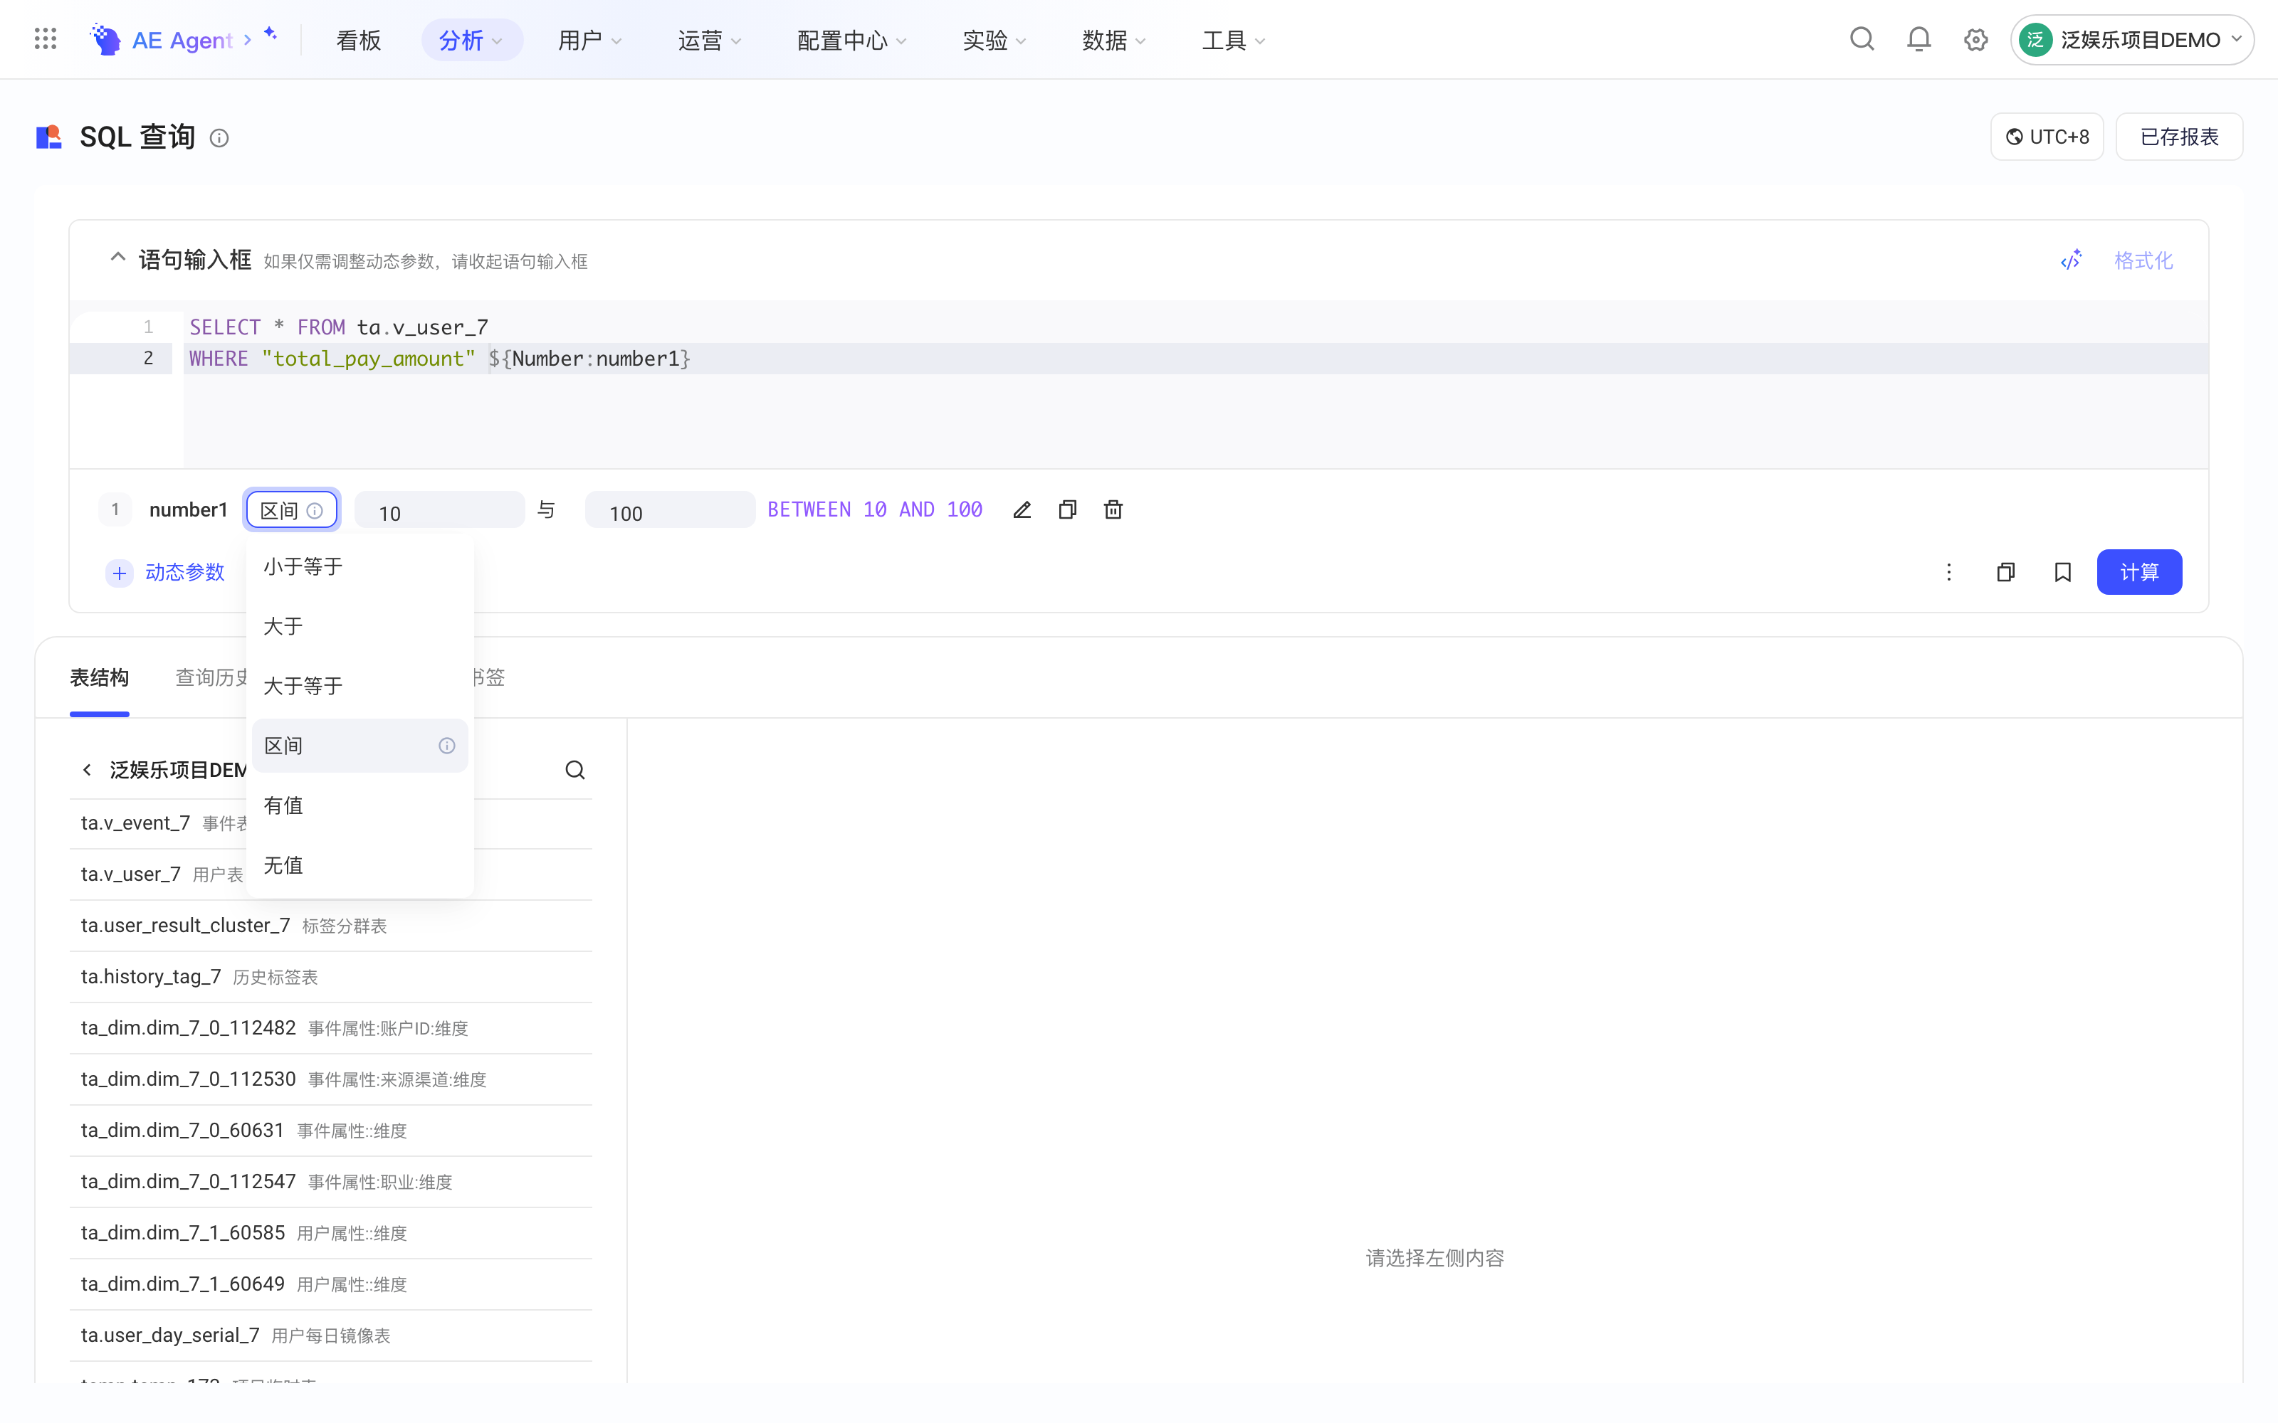Choose 无值 operator option

pyautogui.click(x=359, y=865)
